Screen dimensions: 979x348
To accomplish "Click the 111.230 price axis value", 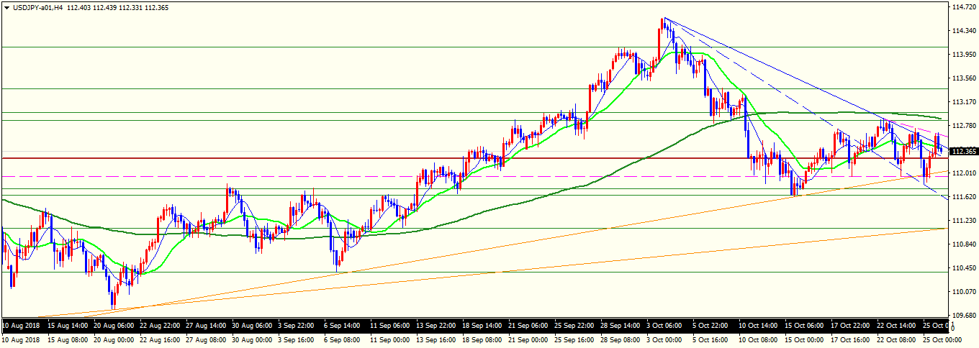I will [963, 221].
